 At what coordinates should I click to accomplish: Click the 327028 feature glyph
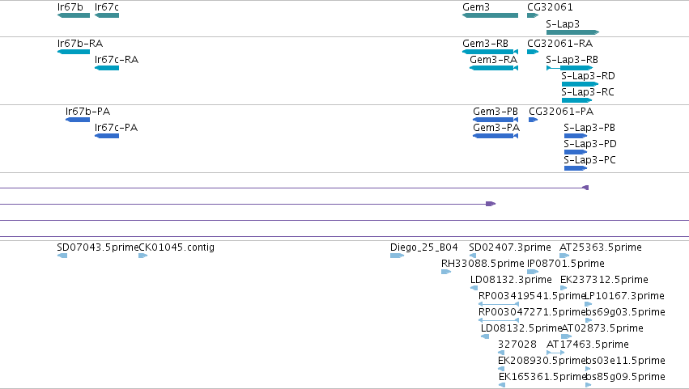pos(501,353)
